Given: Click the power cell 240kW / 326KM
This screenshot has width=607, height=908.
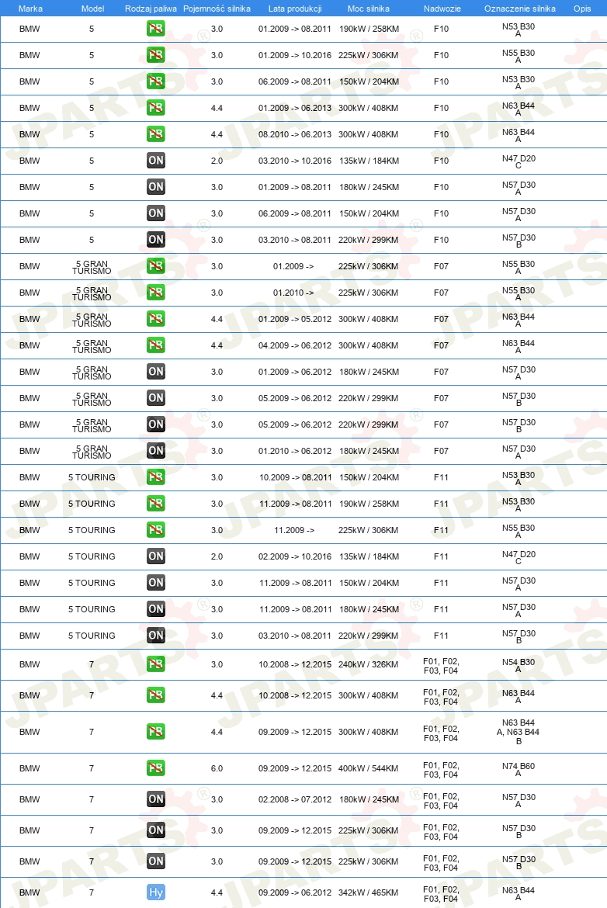Looking at the screenshot, I should click(x=369, y=664).
